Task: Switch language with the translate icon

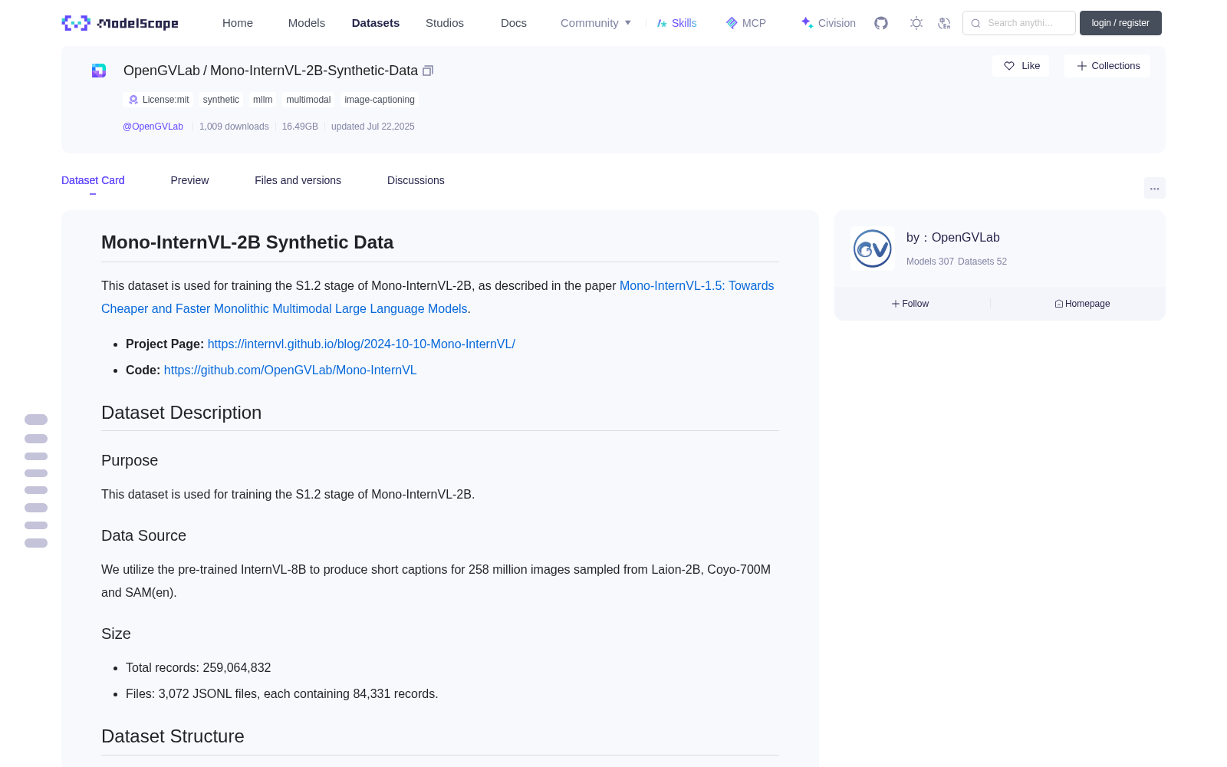Action: (x=944, y=23)
